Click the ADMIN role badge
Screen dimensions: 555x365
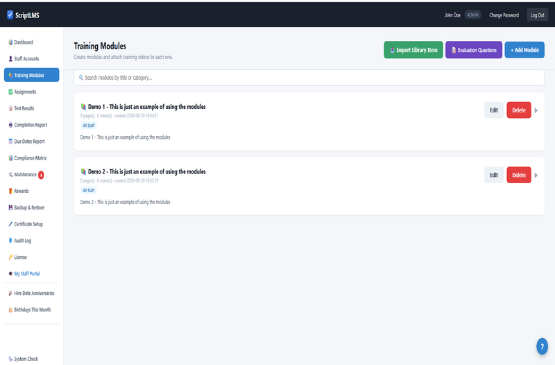tap(473, 15)
